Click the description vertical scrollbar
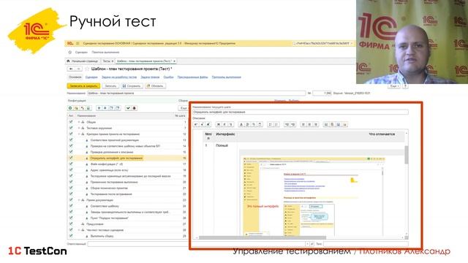 (407, 155)
